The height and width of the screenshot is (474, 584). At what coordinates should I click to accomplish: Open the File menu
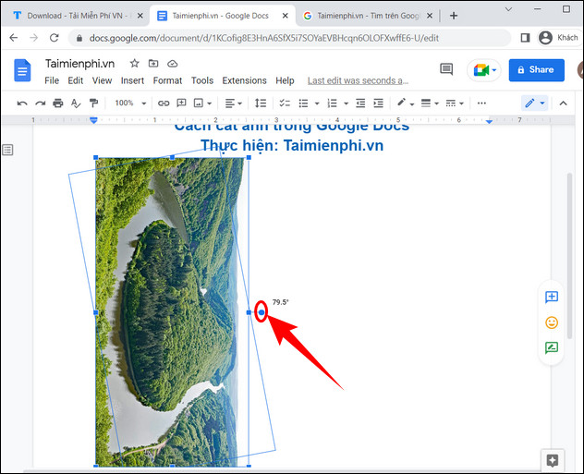[52, 80]
